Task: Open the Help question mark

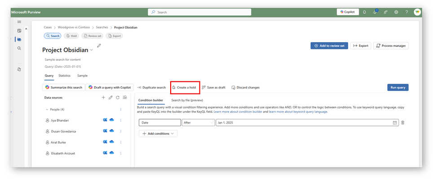Action: pyautogui.click(x=406, y=12)
